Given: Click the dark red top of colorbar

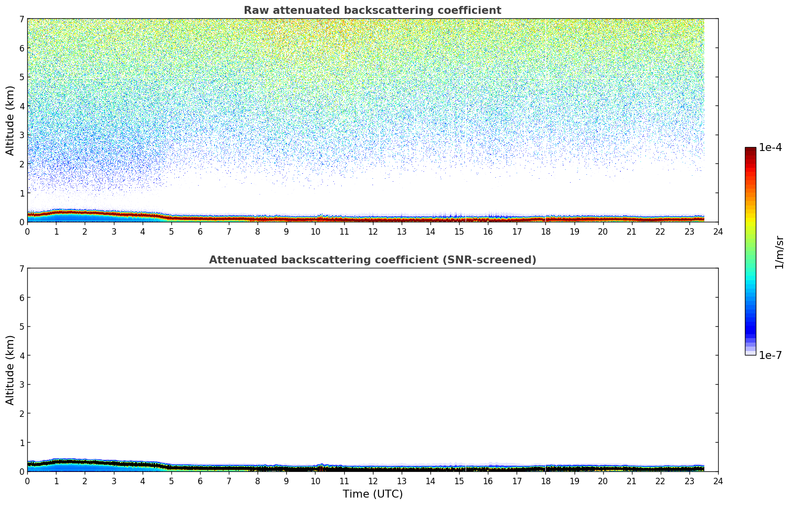Looking at the screenshot, I should coord(750,151).
